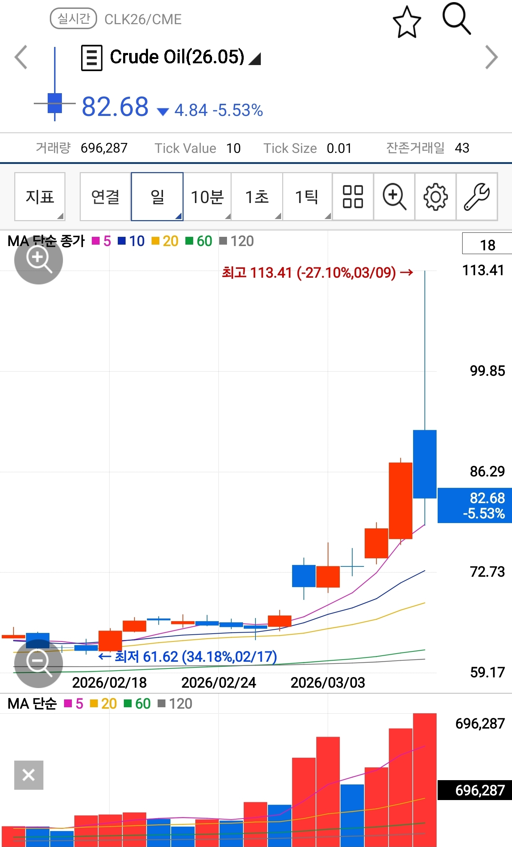Zoom out chart using round overlay button
Viewport: 512px width, 847px height.
(x=38, y=663)
